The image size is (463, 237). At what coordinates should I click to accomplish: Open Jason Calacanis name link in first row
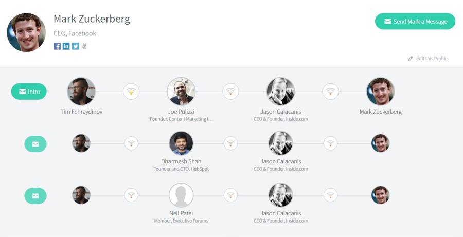tap(281, 112)
